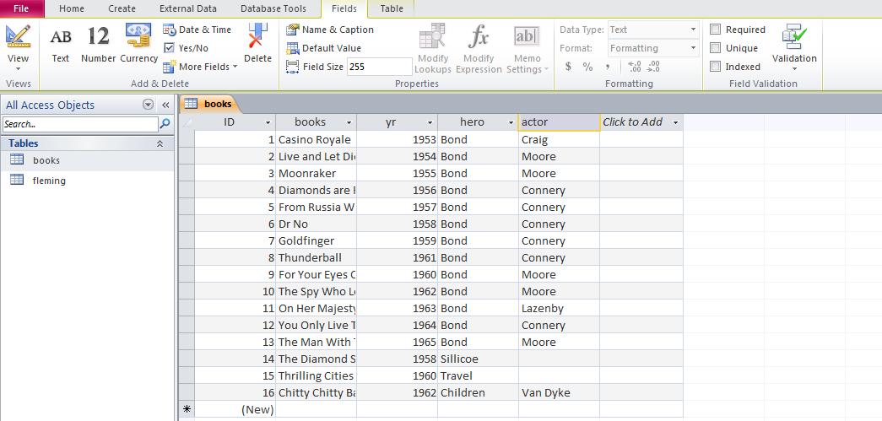Image resolution: width=882 pixels, height=421 pixels.
Task: Click the 1953 year cell
Action: [x=398, y=139]
